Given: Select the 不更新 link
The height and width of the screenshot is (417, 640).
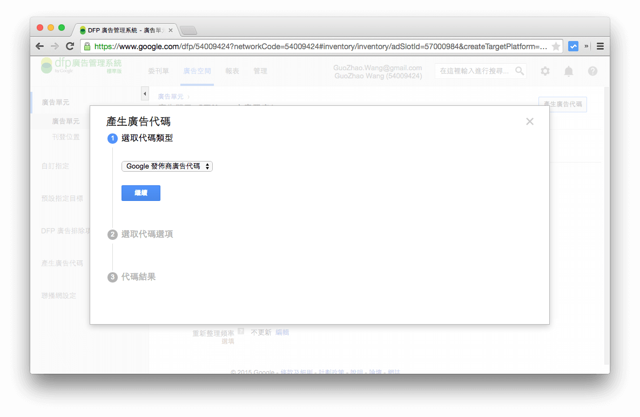Looking at the screenshot, I should click(x=261, y=332).
